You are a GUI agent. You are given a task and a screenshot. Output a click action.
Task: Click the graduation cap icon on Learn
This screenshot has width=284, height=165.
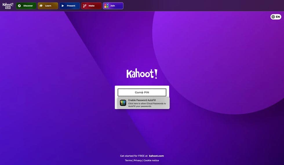[x=41, y=6]
